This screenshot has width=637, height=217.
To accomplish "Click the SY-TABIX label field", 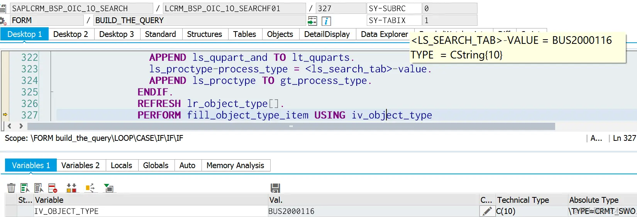I will click(x=394, y=20).
